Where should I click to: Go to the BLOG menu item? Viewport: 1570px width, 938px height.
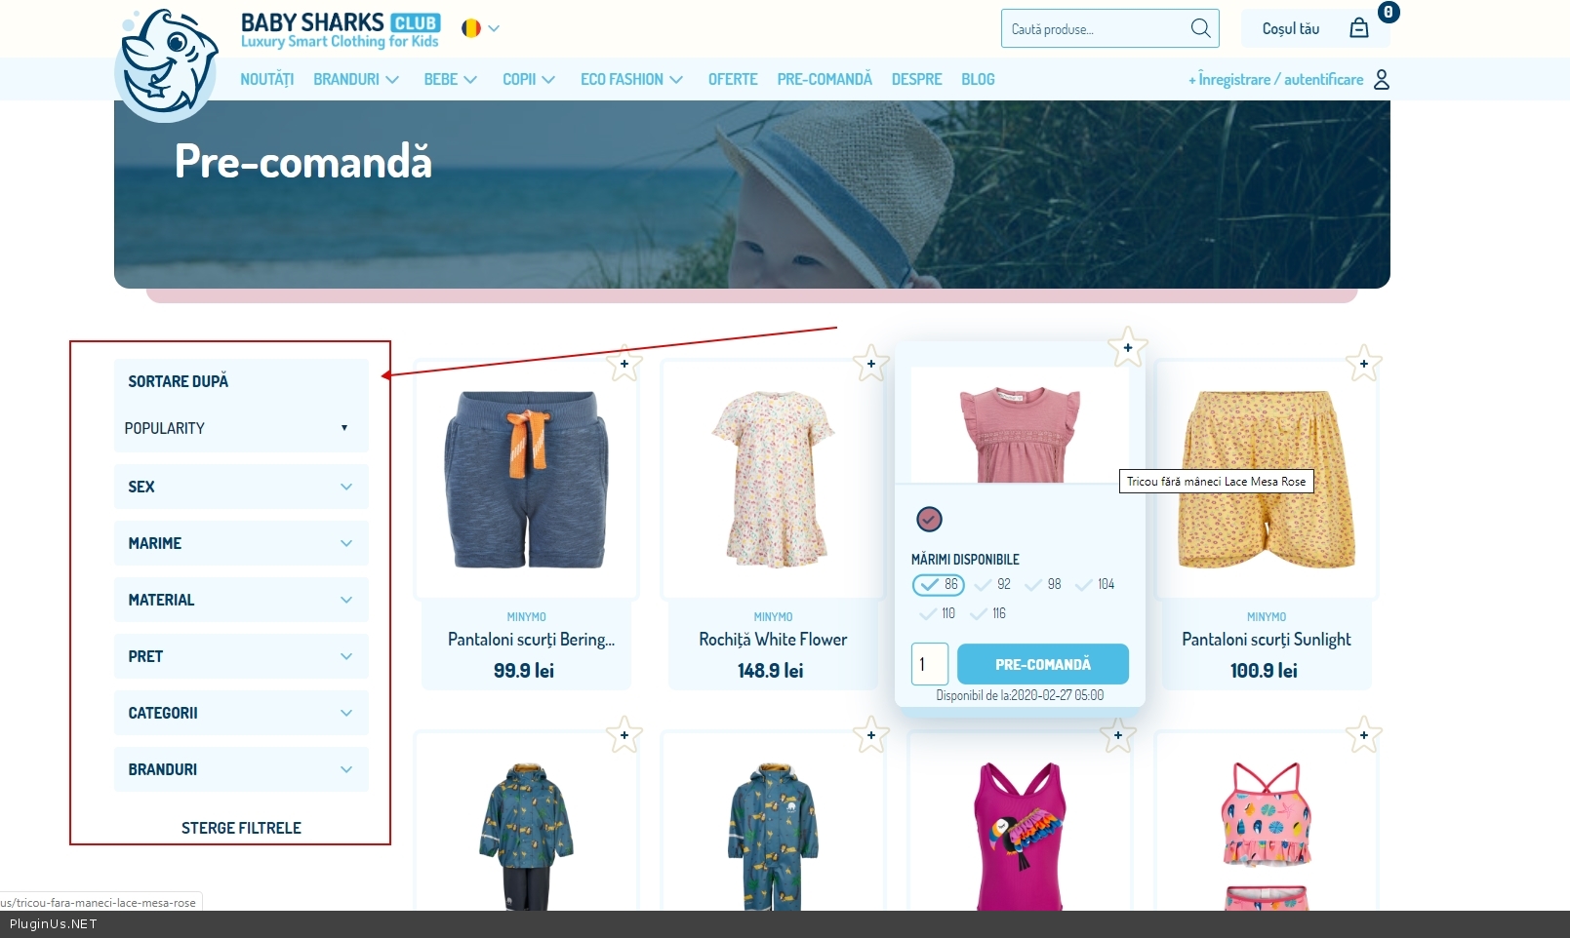point(978,79)
